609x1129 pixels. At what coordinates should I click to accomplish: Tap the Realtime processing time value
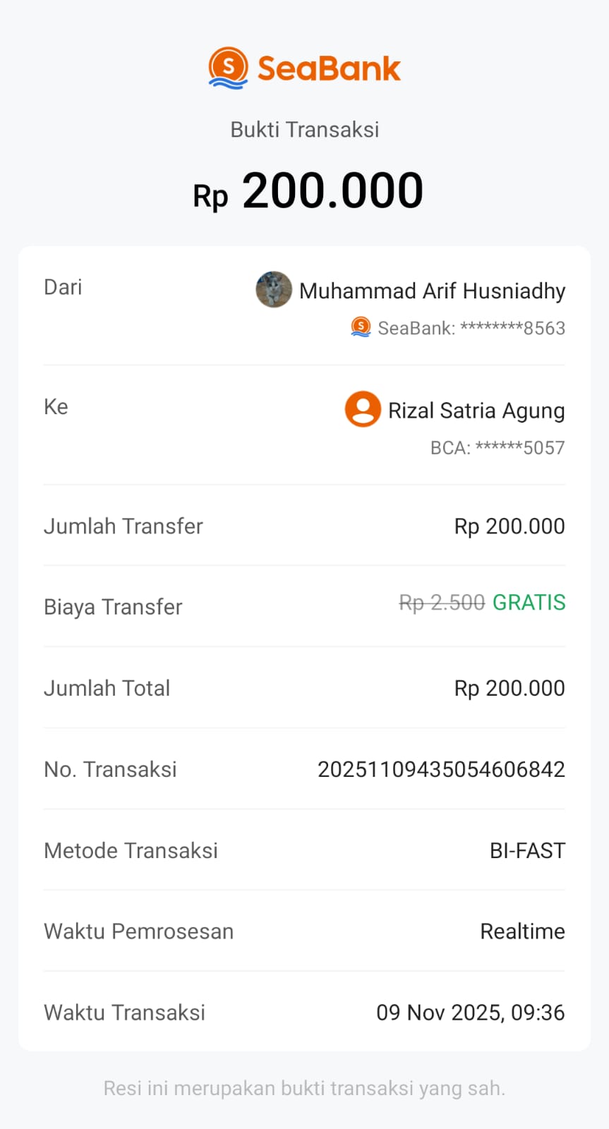pyautogui.click(x=522, y=931)
